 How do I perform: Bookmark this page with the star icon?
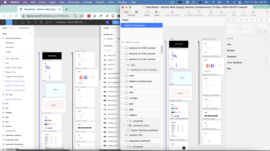click(x=81, y=16)
